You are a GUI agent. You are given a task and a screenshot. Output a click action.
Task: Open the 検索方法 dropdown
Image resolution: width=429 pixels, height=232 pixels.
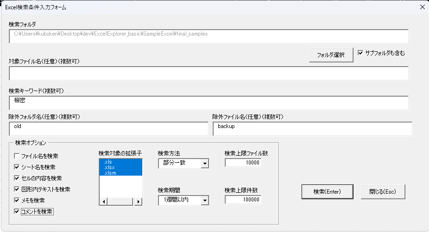pyautogui.click(x=205, y=164)
